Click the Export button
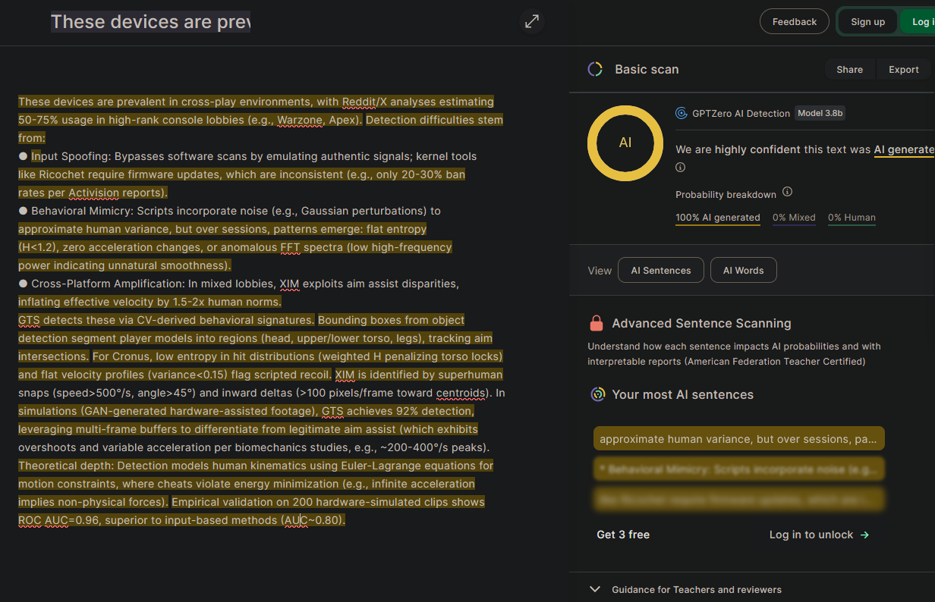The image size is (935, 602). (903, 69)
